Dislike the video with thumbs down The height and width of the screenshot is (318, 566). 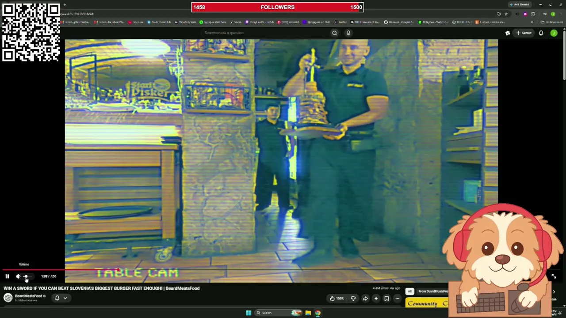tap(353, 299)
